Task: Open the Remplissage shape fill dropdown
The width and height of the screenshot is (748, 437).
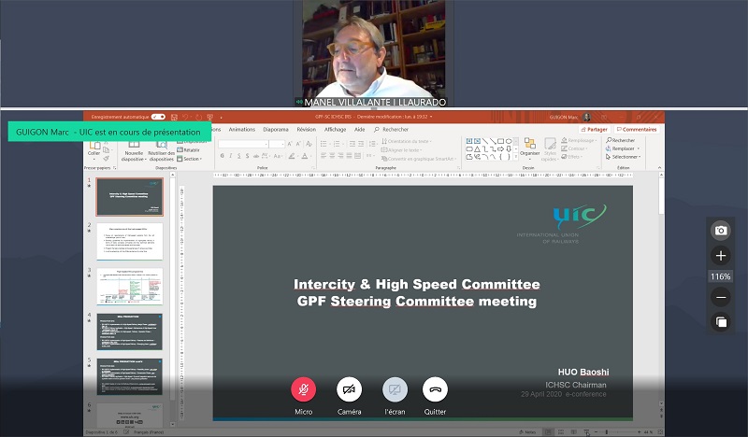Action: click(x=579, y=141)
